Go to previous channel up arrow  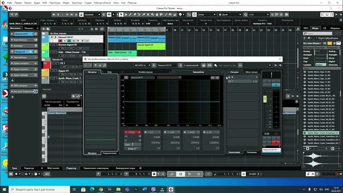coord(95,65)
